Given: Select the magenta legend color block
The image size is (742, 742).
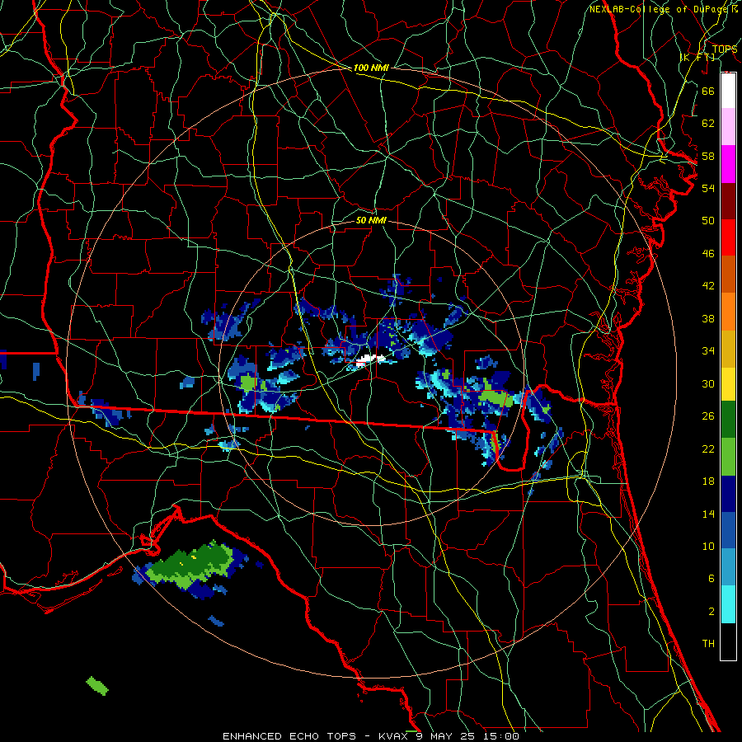Looking at the screenshot, I should 728,164.
